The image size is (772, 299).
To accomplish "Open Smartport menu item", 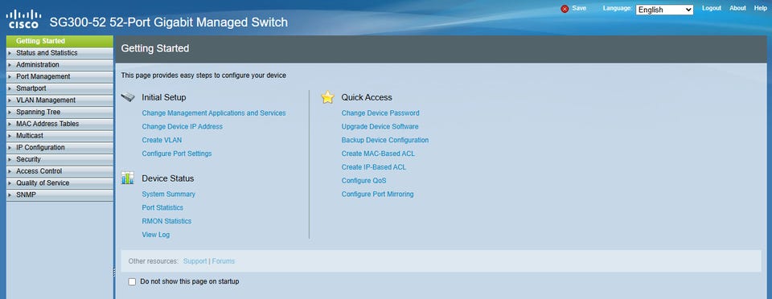I will (60, 88).
